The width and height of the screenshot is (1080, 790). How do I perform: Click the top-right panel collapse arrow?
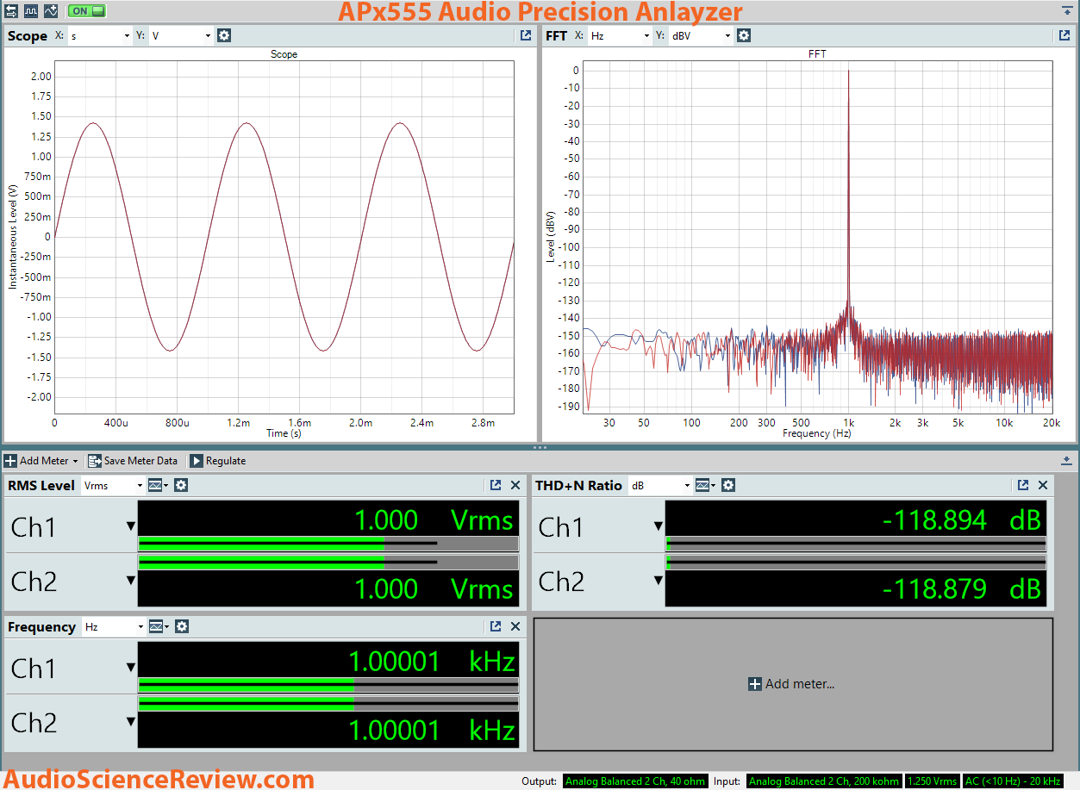1067,11
